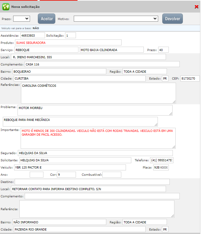Focus the Local field with R. IRENO MARCHESINI

pos(88,57)
